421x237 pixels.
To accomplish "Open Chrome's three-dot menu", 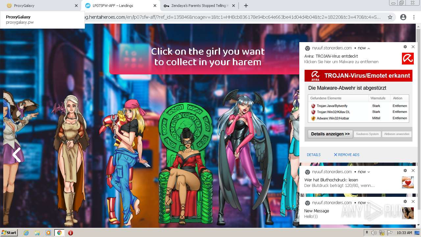I will pyautogui.click(x=414, y=17).
